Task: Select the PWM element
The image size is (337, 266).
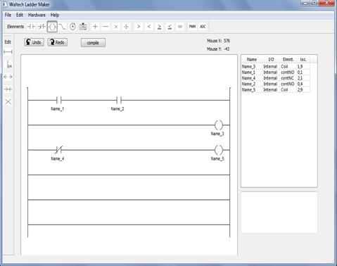Action: pyautogui.click(x=192, y=27)
